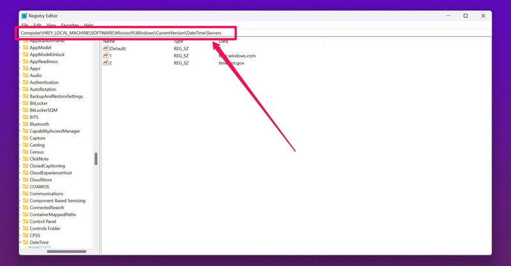Select the ConnectedSearch key label
511x266 pixels.
(x=47, y=207)
